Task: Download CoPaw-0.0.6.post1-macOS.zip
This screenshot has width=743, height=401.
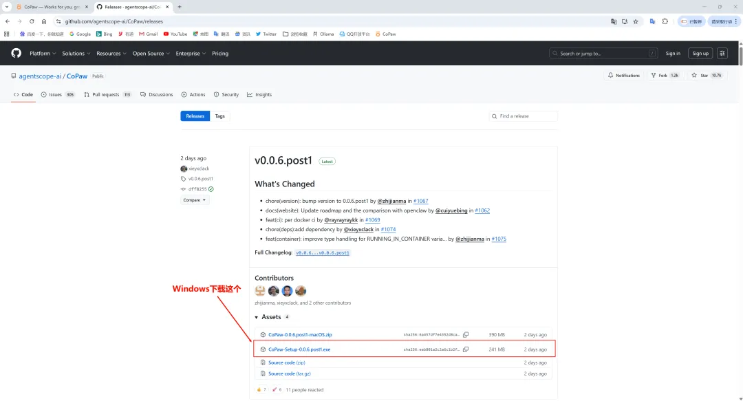Action: coord(300,335)
